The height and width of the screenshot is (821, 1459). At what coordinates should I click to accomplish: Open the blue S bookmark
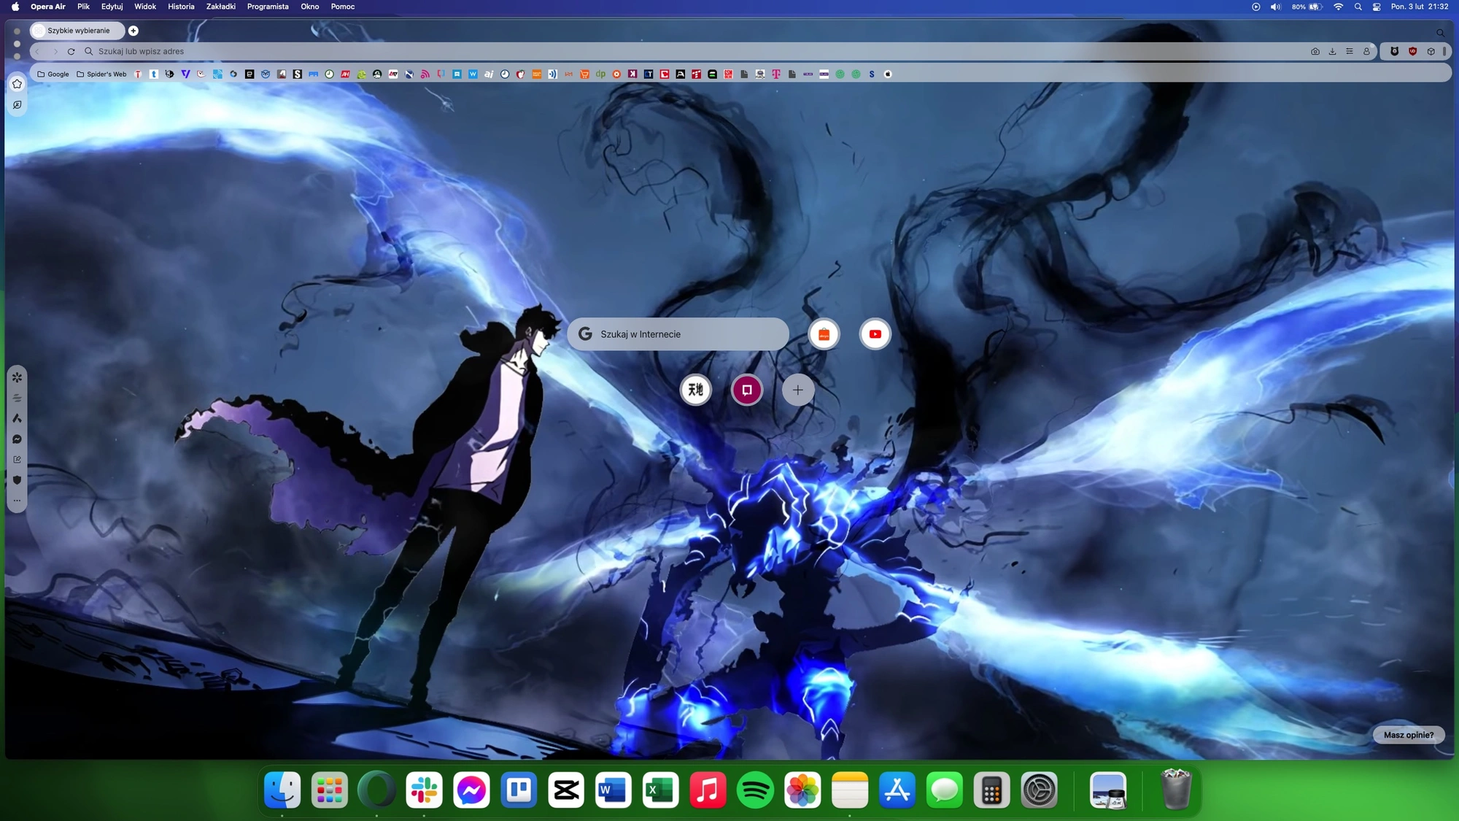tap(872, 74)
